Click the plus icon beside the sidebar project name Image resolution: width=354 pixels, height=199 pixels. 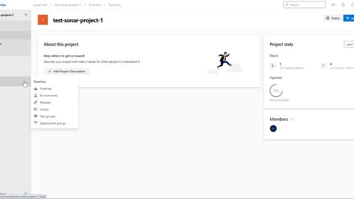pyautogui.click(x=26, y=15)
